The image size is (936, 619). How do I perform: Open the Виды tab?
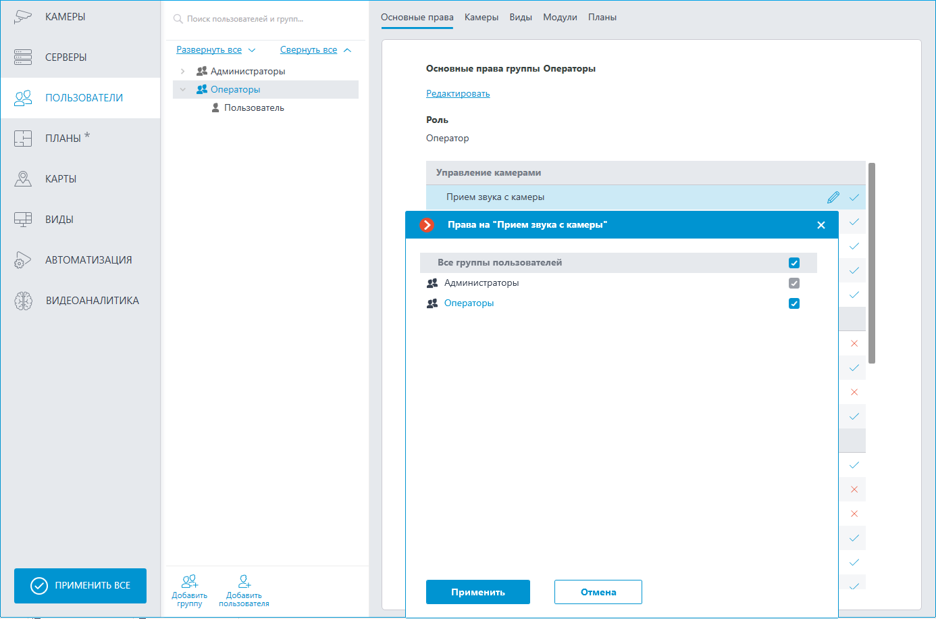pos(521,18)
